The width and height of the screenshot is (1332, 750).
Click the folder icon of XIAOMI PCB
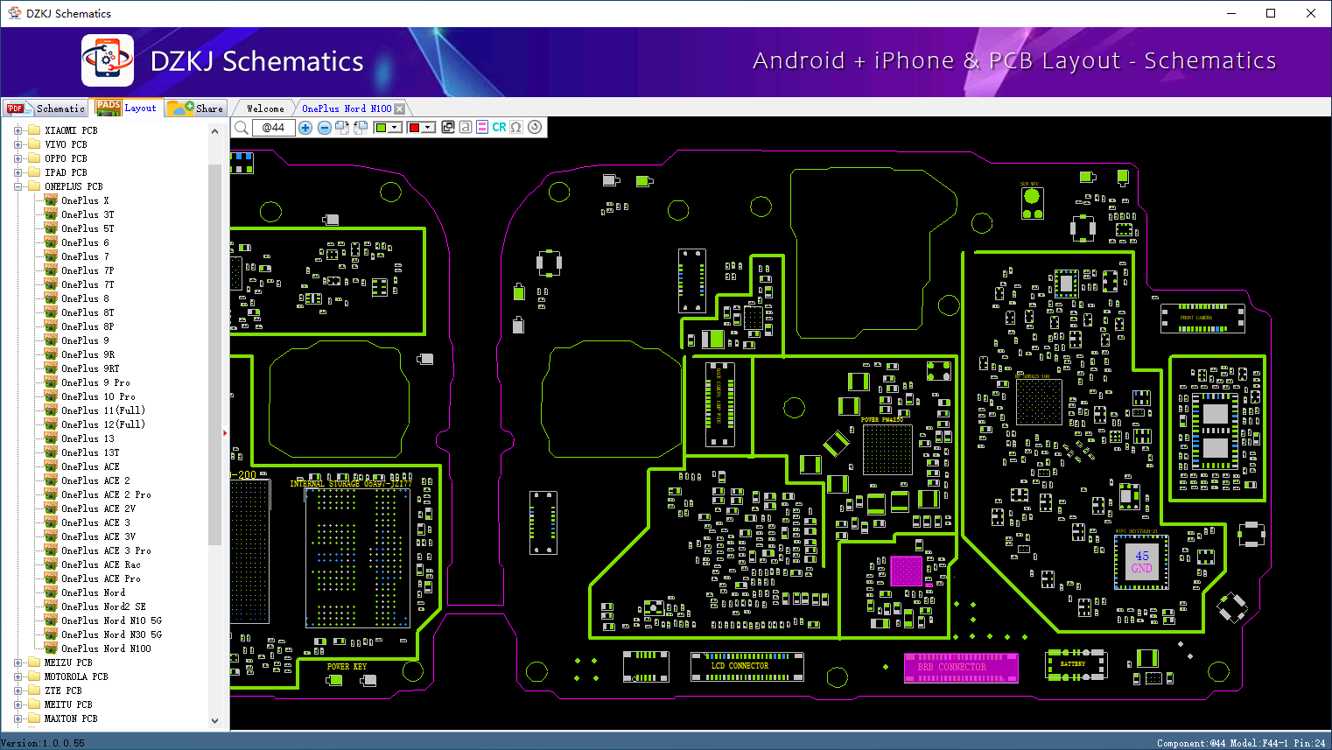pyautogui.click(x=34, y=130)
